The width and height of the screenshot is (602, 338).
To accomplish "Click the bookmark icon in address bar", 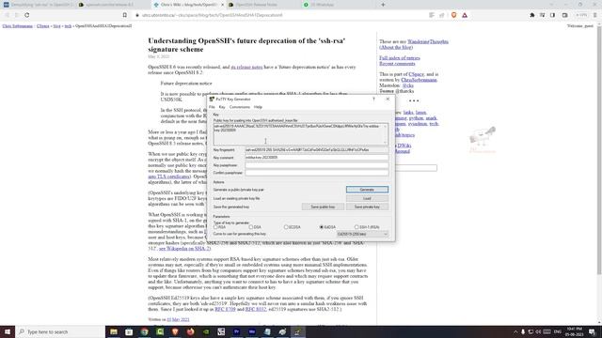I will tap(125, 15).
